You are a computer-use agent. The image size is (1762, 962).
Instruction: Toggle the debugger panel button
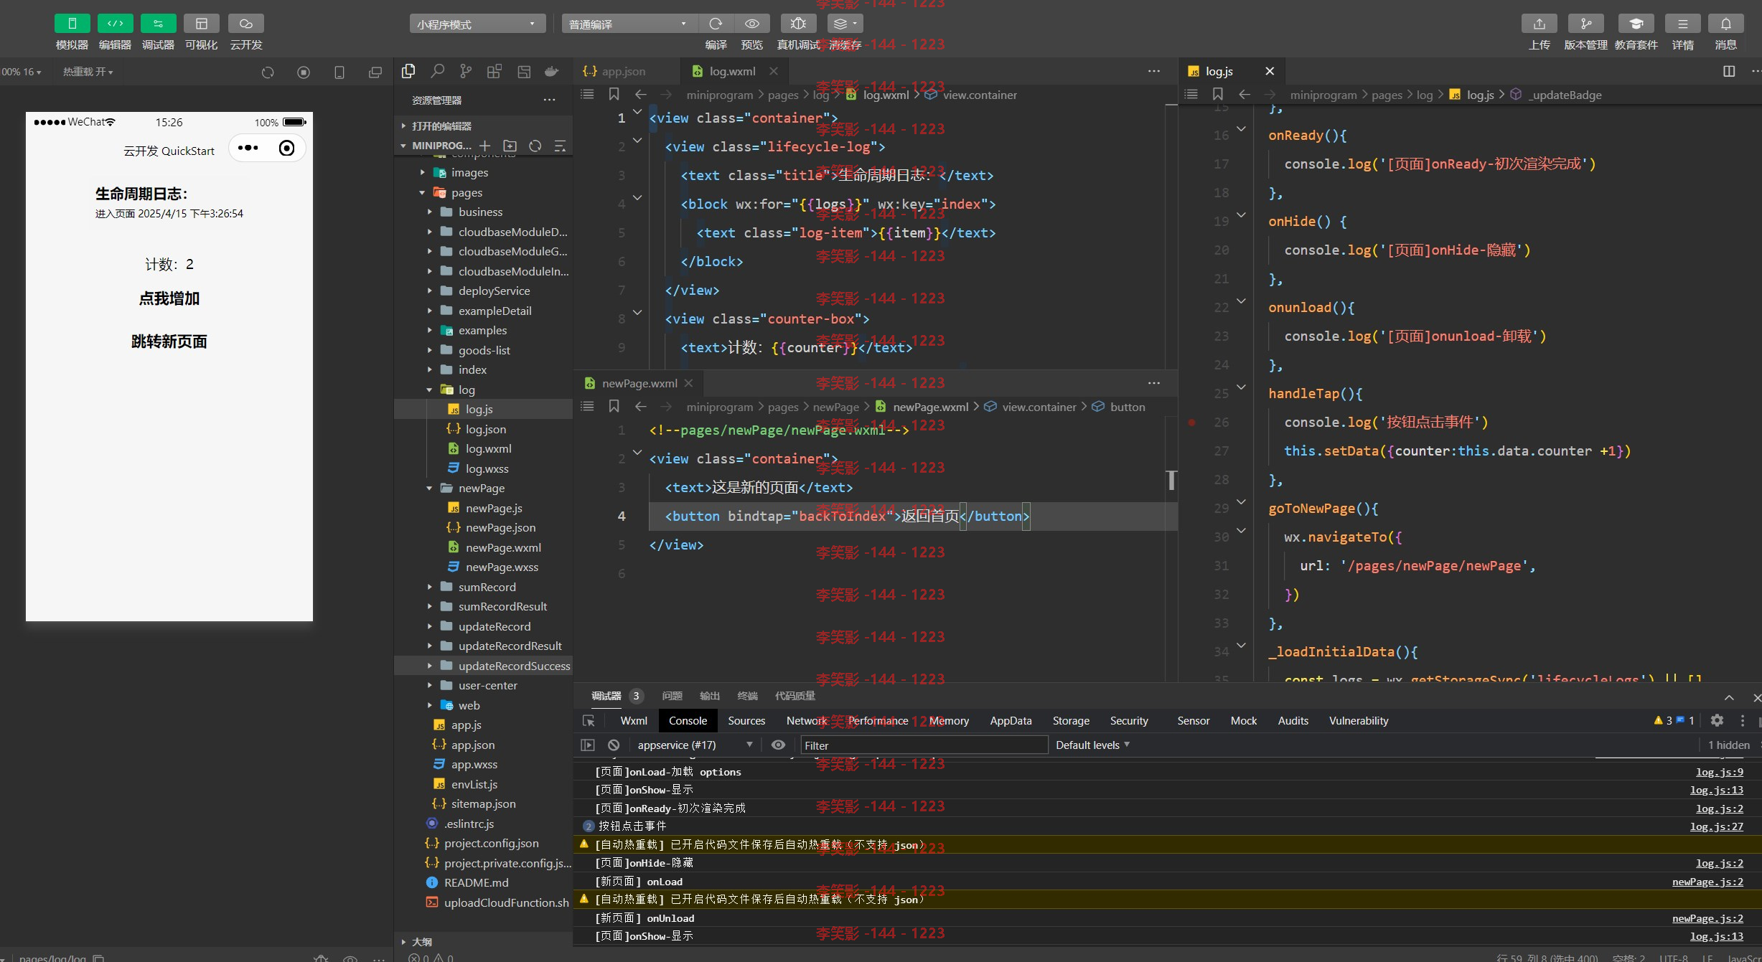(x=158, y=24)
